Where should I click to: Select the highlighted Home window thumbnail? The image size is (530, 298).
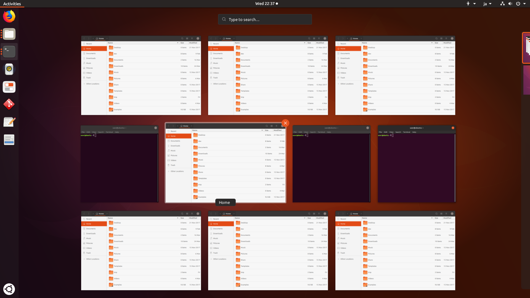(x=226, y=163)
